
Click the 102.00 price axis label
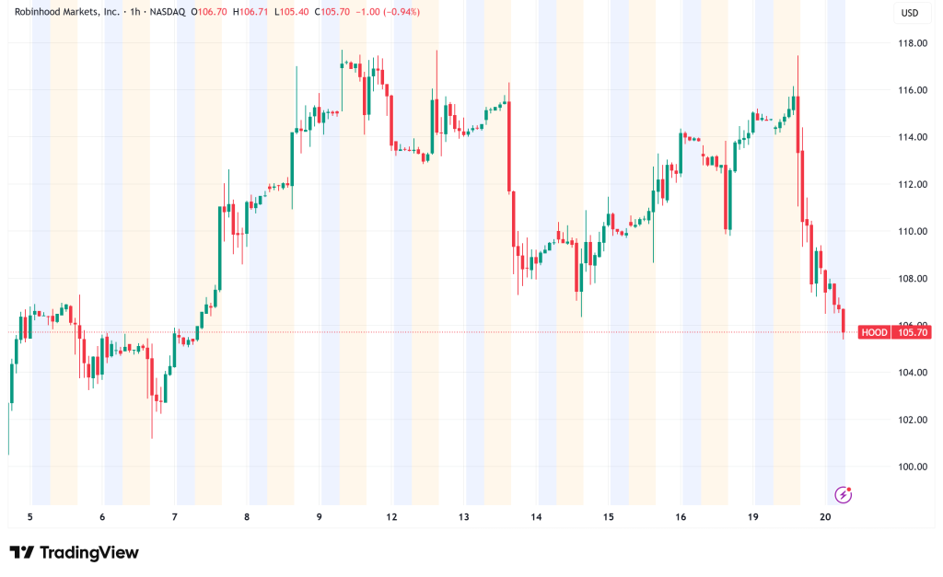coord(913,420)
